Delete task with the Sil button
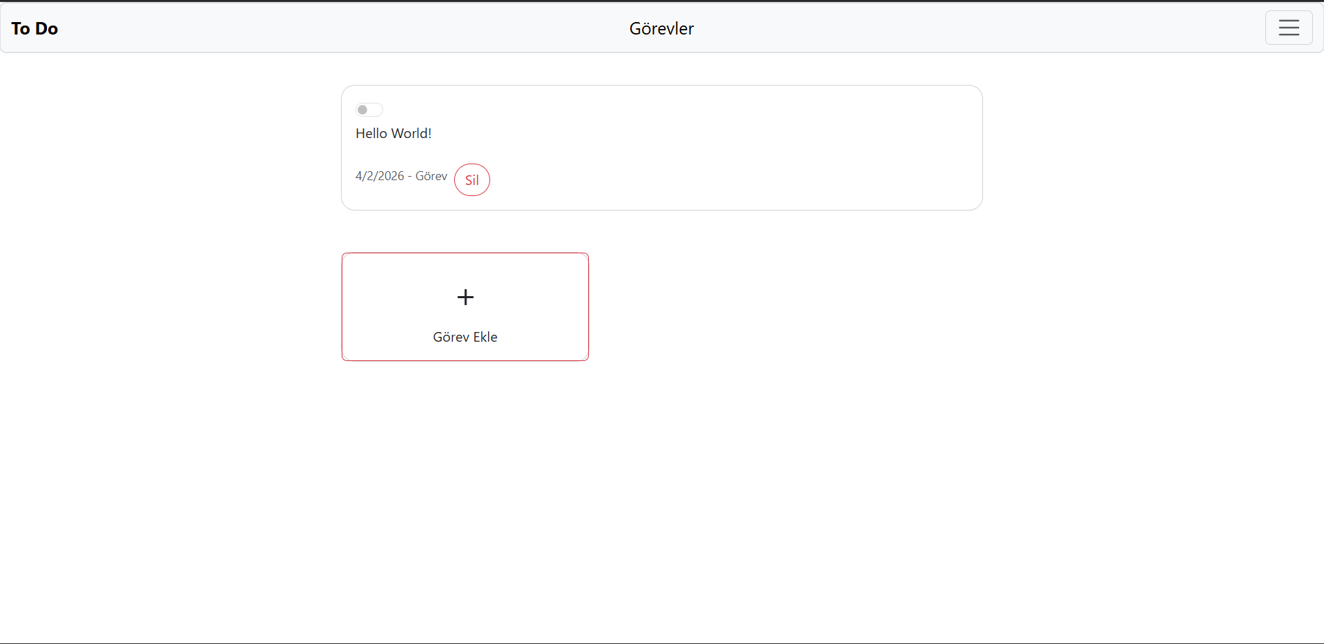1324x644 pixels. pos(472,179)
